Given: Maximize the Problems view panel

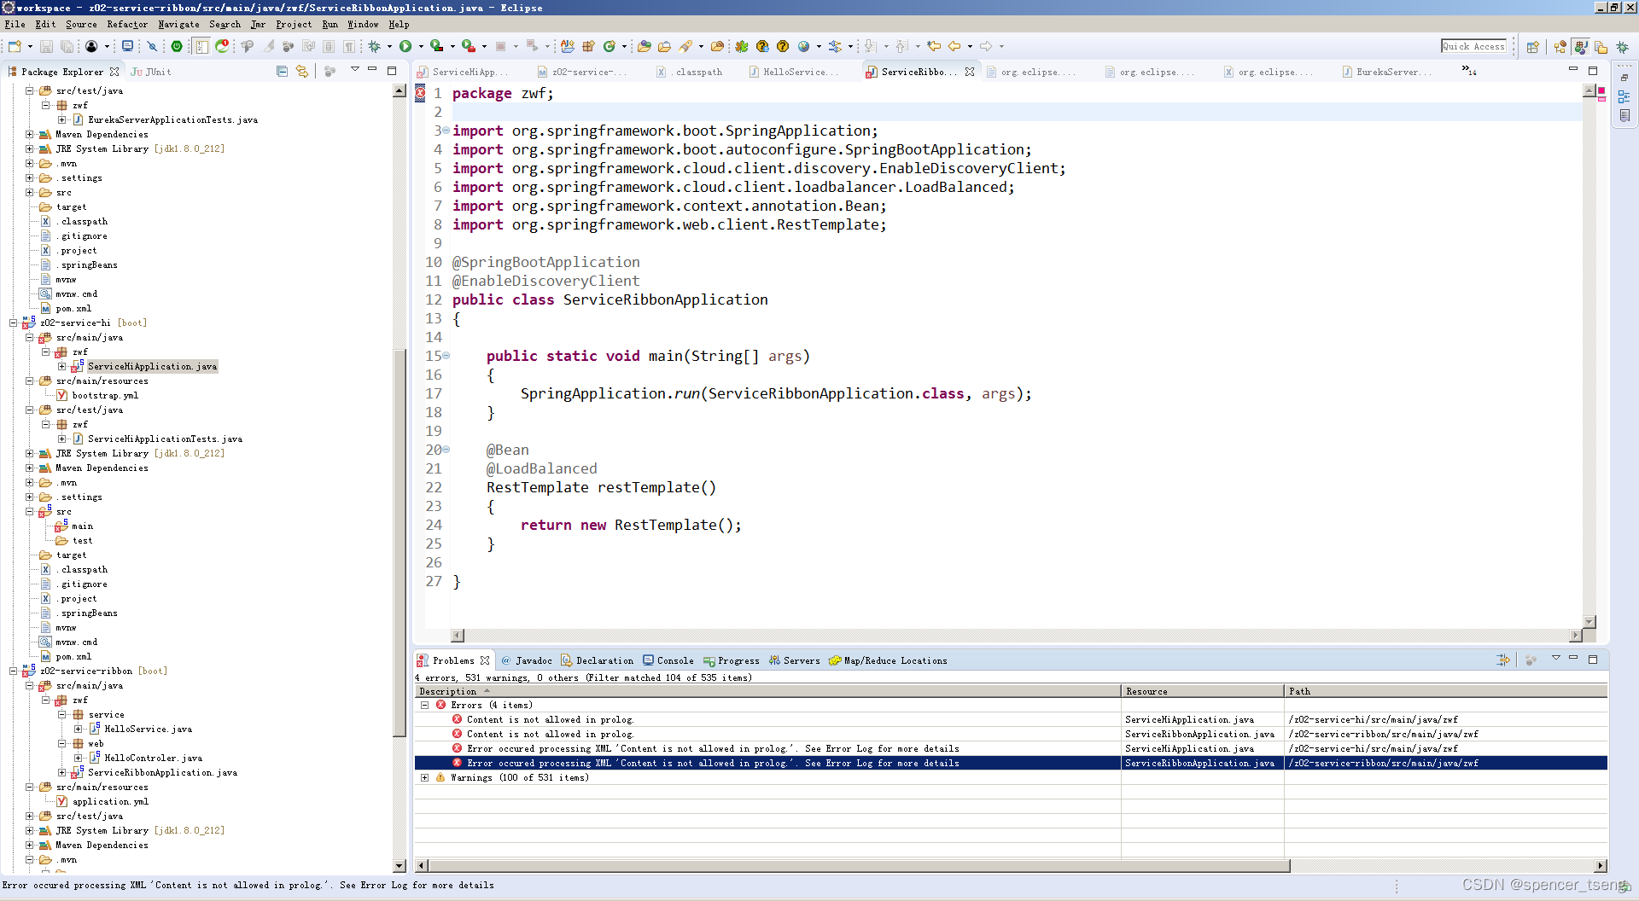Looking at the screenshot, I should coord(1593,659).
